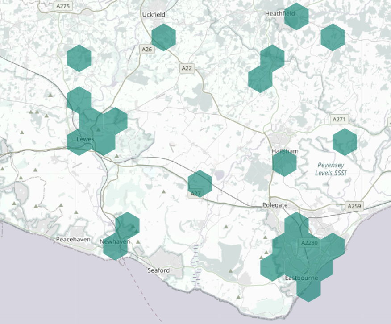Image resolution: width=391 pixels, height=324 pixels.
Task: Click the A22 road shield
Action: click(x=187, y=68)
